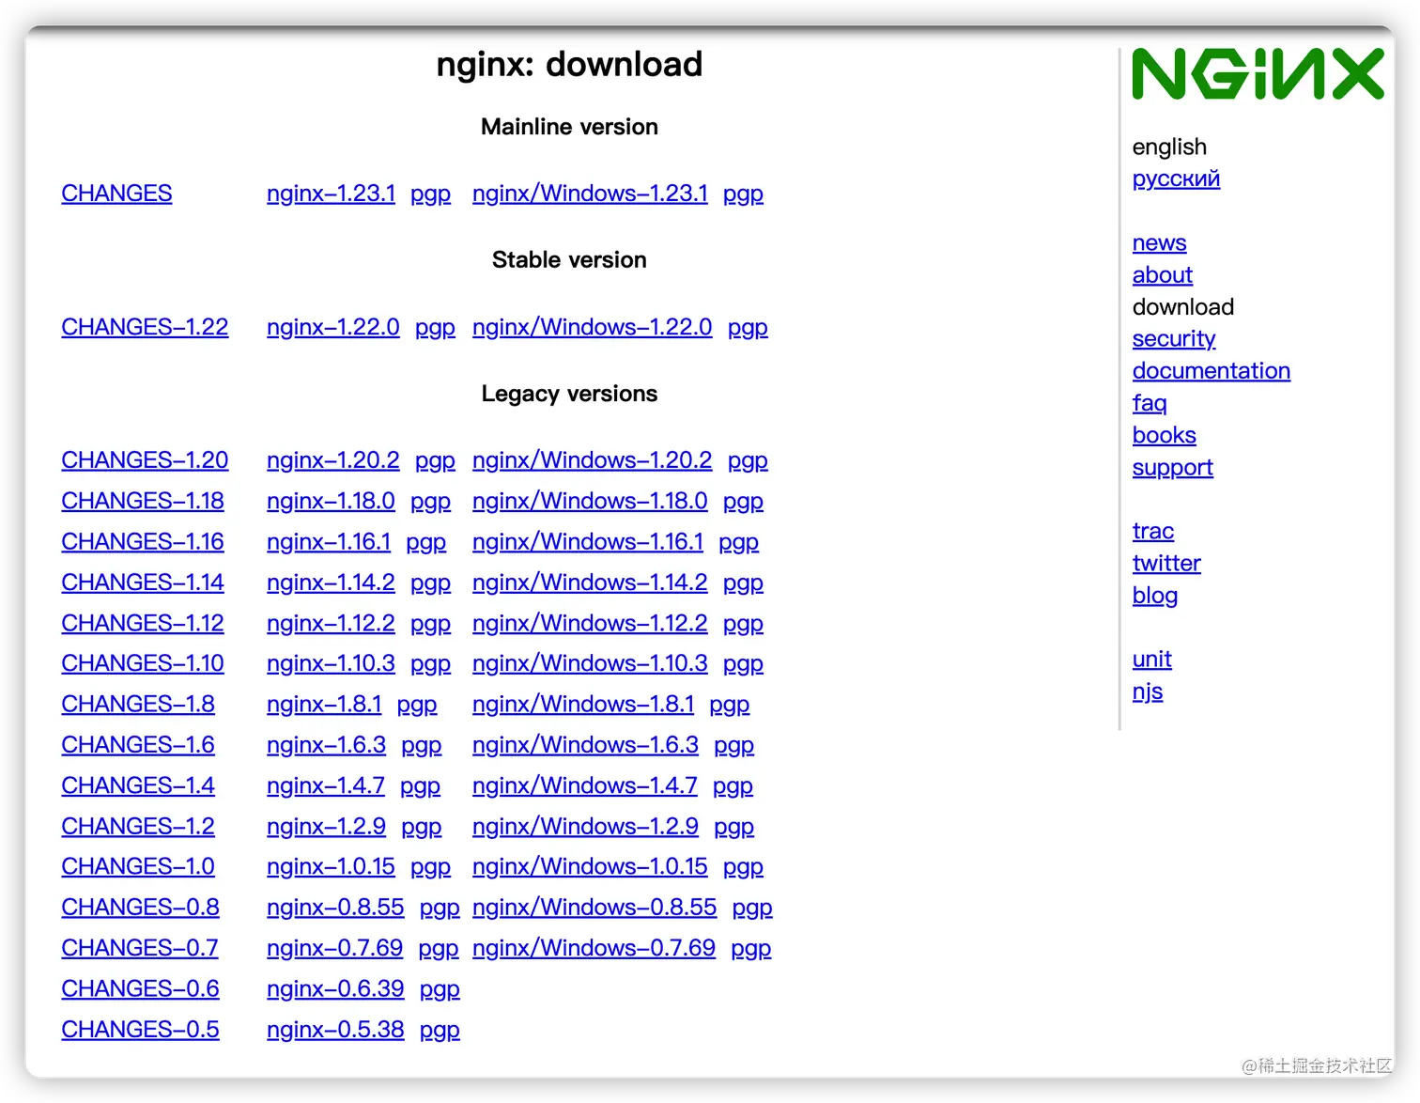Download nginx-1.6.3 source
1420x1103 pixels.
coord(326,745)
